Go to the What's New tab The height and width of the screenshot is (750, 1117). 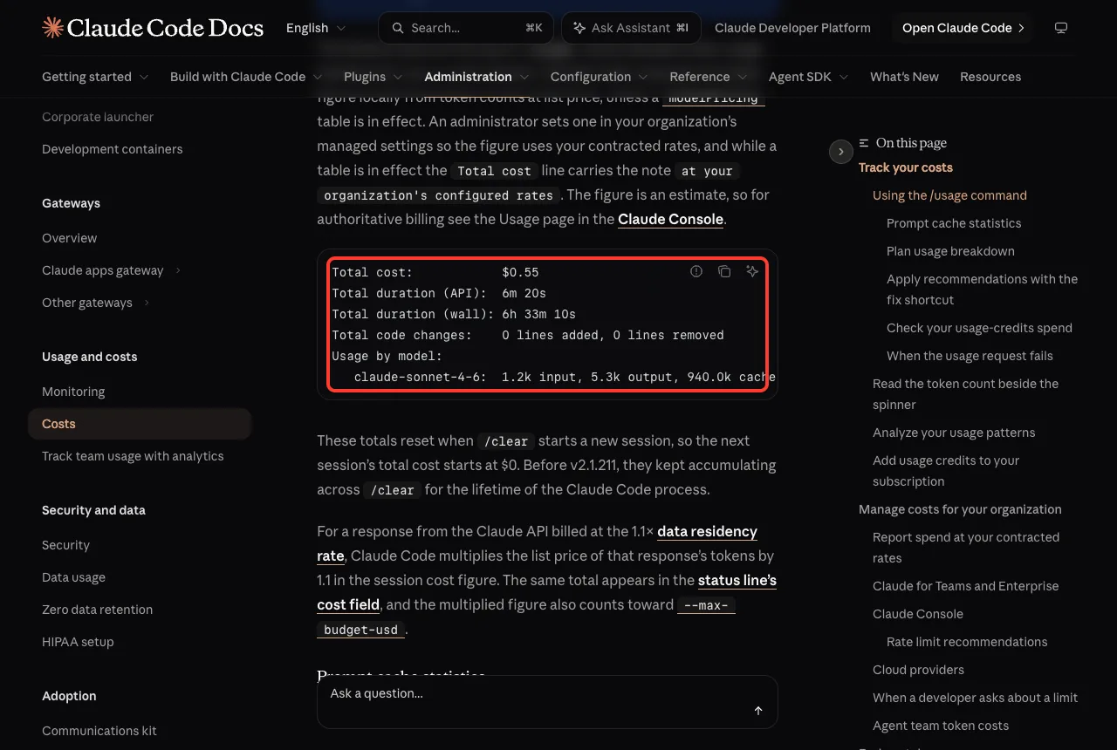pos(904,77)
